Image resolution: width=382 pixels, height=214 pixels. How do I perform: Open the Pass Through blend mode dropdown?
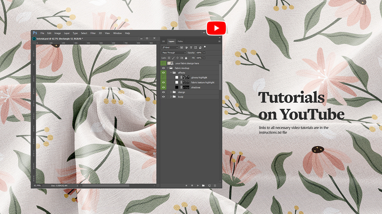[x=174, y=53]
